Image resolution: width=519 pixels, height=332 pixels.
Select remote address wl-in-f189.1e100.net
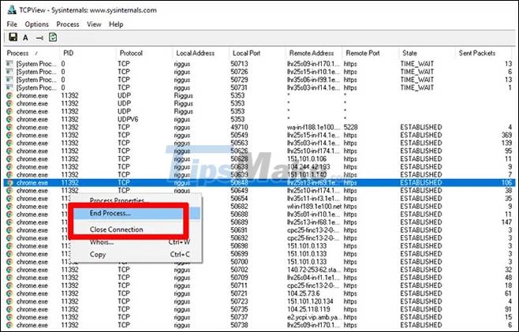pyautogui.click(x=314, y=207)
